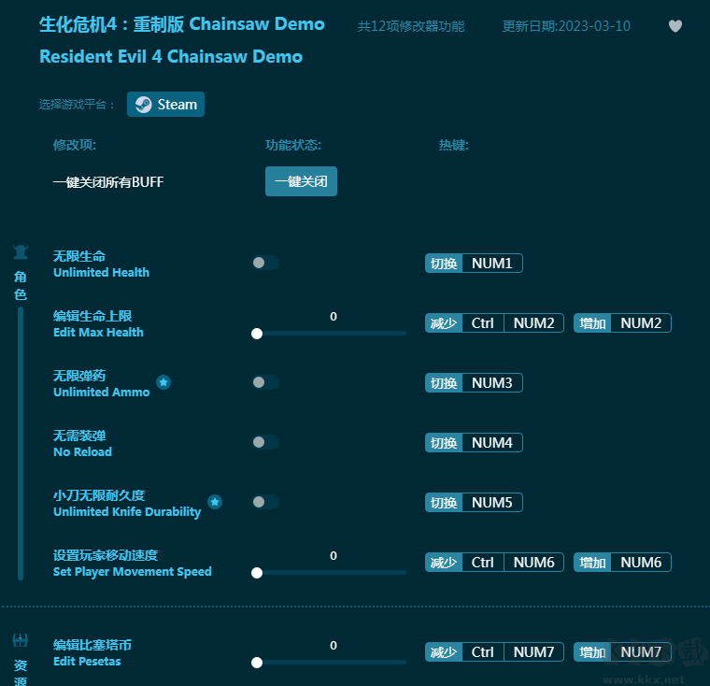Turn on the No Reload switch
The height and width of the screenshot is (686, 710).
[x=265, y=442]
